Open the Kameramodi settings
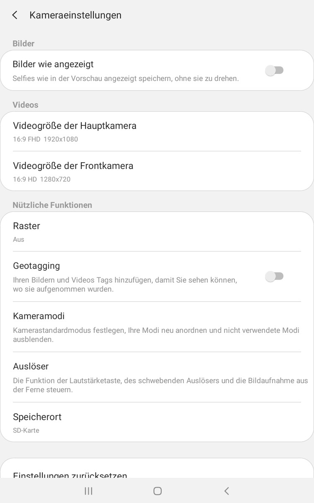This screenshot has width=314, height=503. click(39, 316)
